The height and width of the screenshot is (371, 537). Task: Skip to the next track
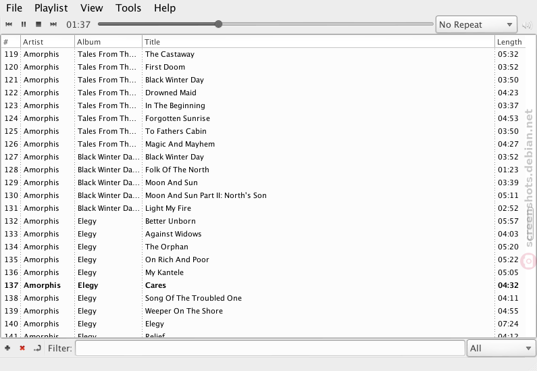pyautogui.click(x=53, y=24)
